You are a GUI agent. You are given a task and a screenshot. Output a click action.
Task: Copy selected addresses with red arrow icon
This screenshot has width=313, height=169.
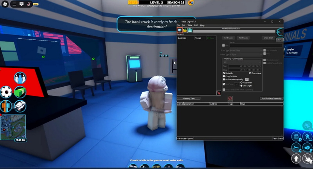coord(219,93)
